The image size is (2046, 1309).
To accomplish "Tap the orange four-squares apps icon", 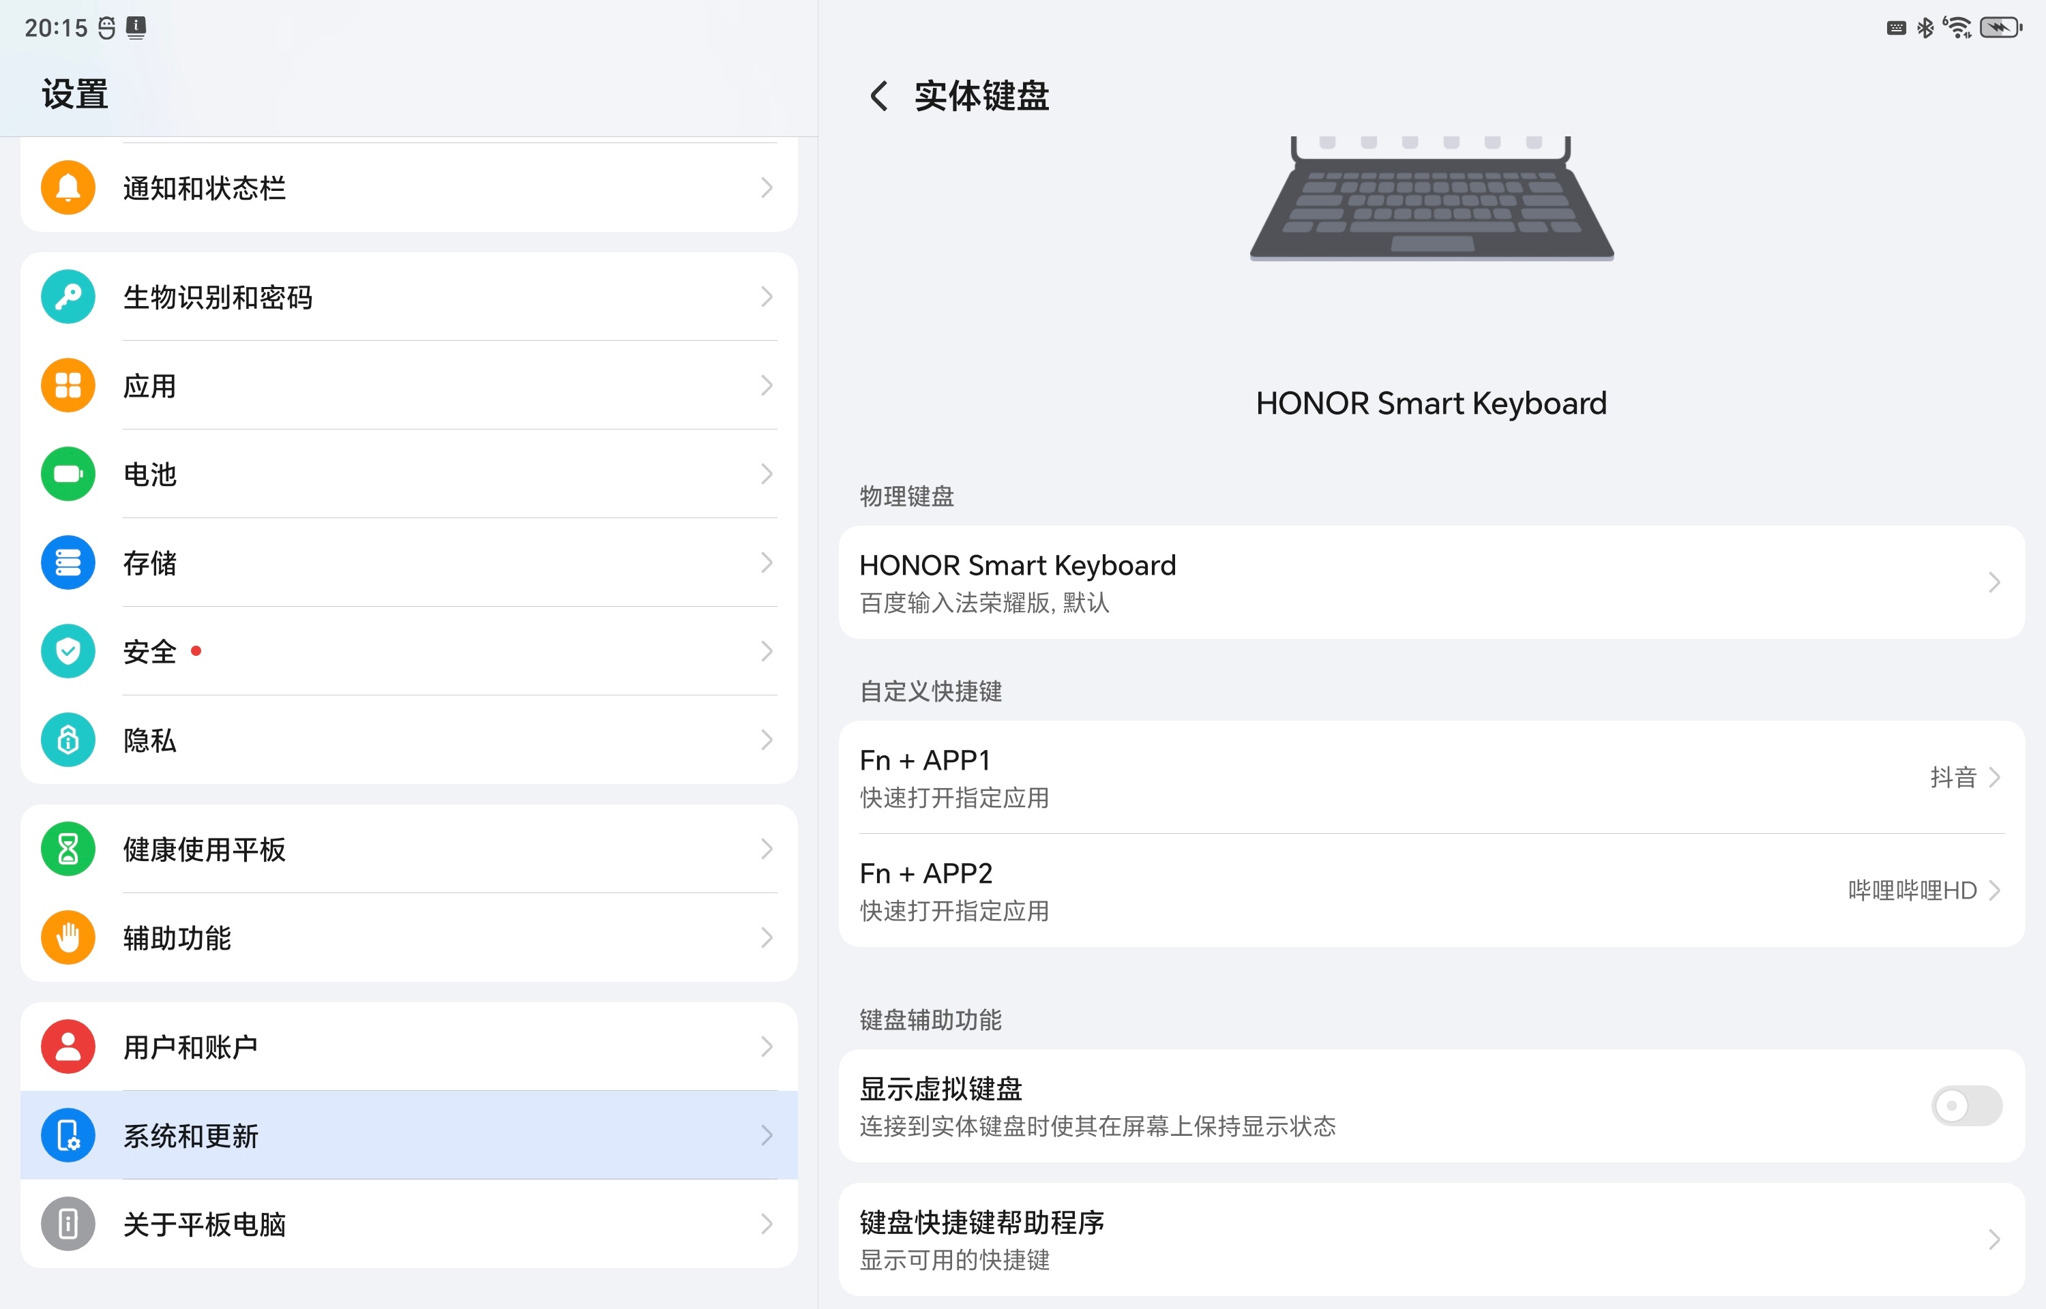I will point(68,385).
